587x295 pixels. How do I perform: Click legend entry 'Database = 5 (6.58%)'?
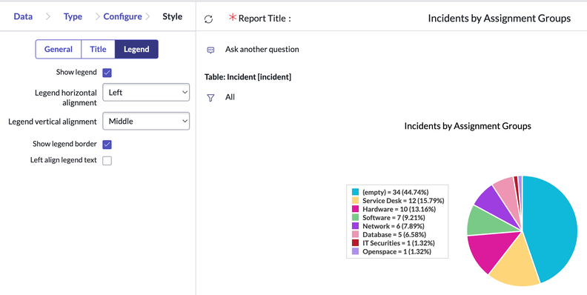click(x=394, y=234)
